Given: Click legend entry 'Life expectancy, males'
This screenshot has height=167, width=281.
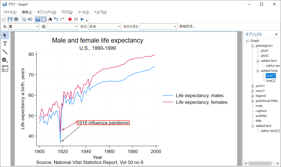Looking at the screenshot, I should 200,95.
